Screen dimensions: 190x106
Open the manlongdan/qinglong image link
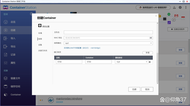click(x=69, y=99)
